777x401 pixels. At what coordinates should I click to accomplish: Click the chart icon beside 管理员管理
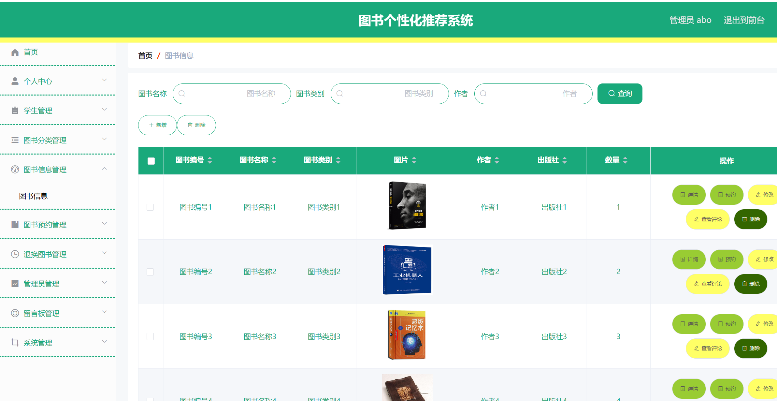15,283
